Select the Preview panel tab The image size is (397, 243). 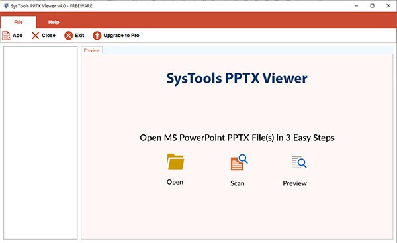pos(92,50)
